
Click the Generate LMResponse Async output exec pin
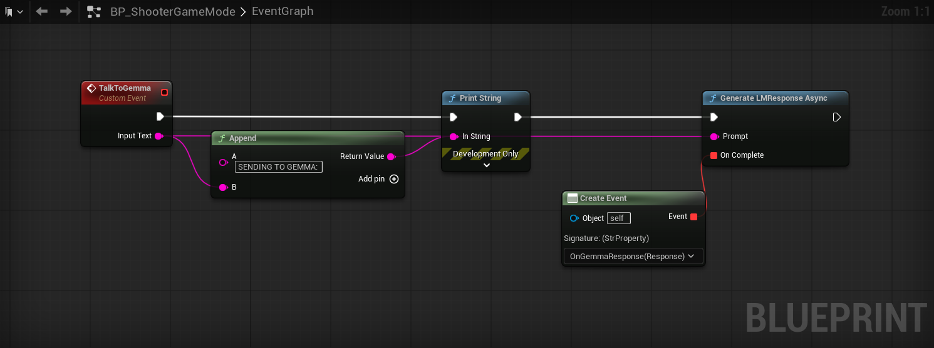pos(836,117)
